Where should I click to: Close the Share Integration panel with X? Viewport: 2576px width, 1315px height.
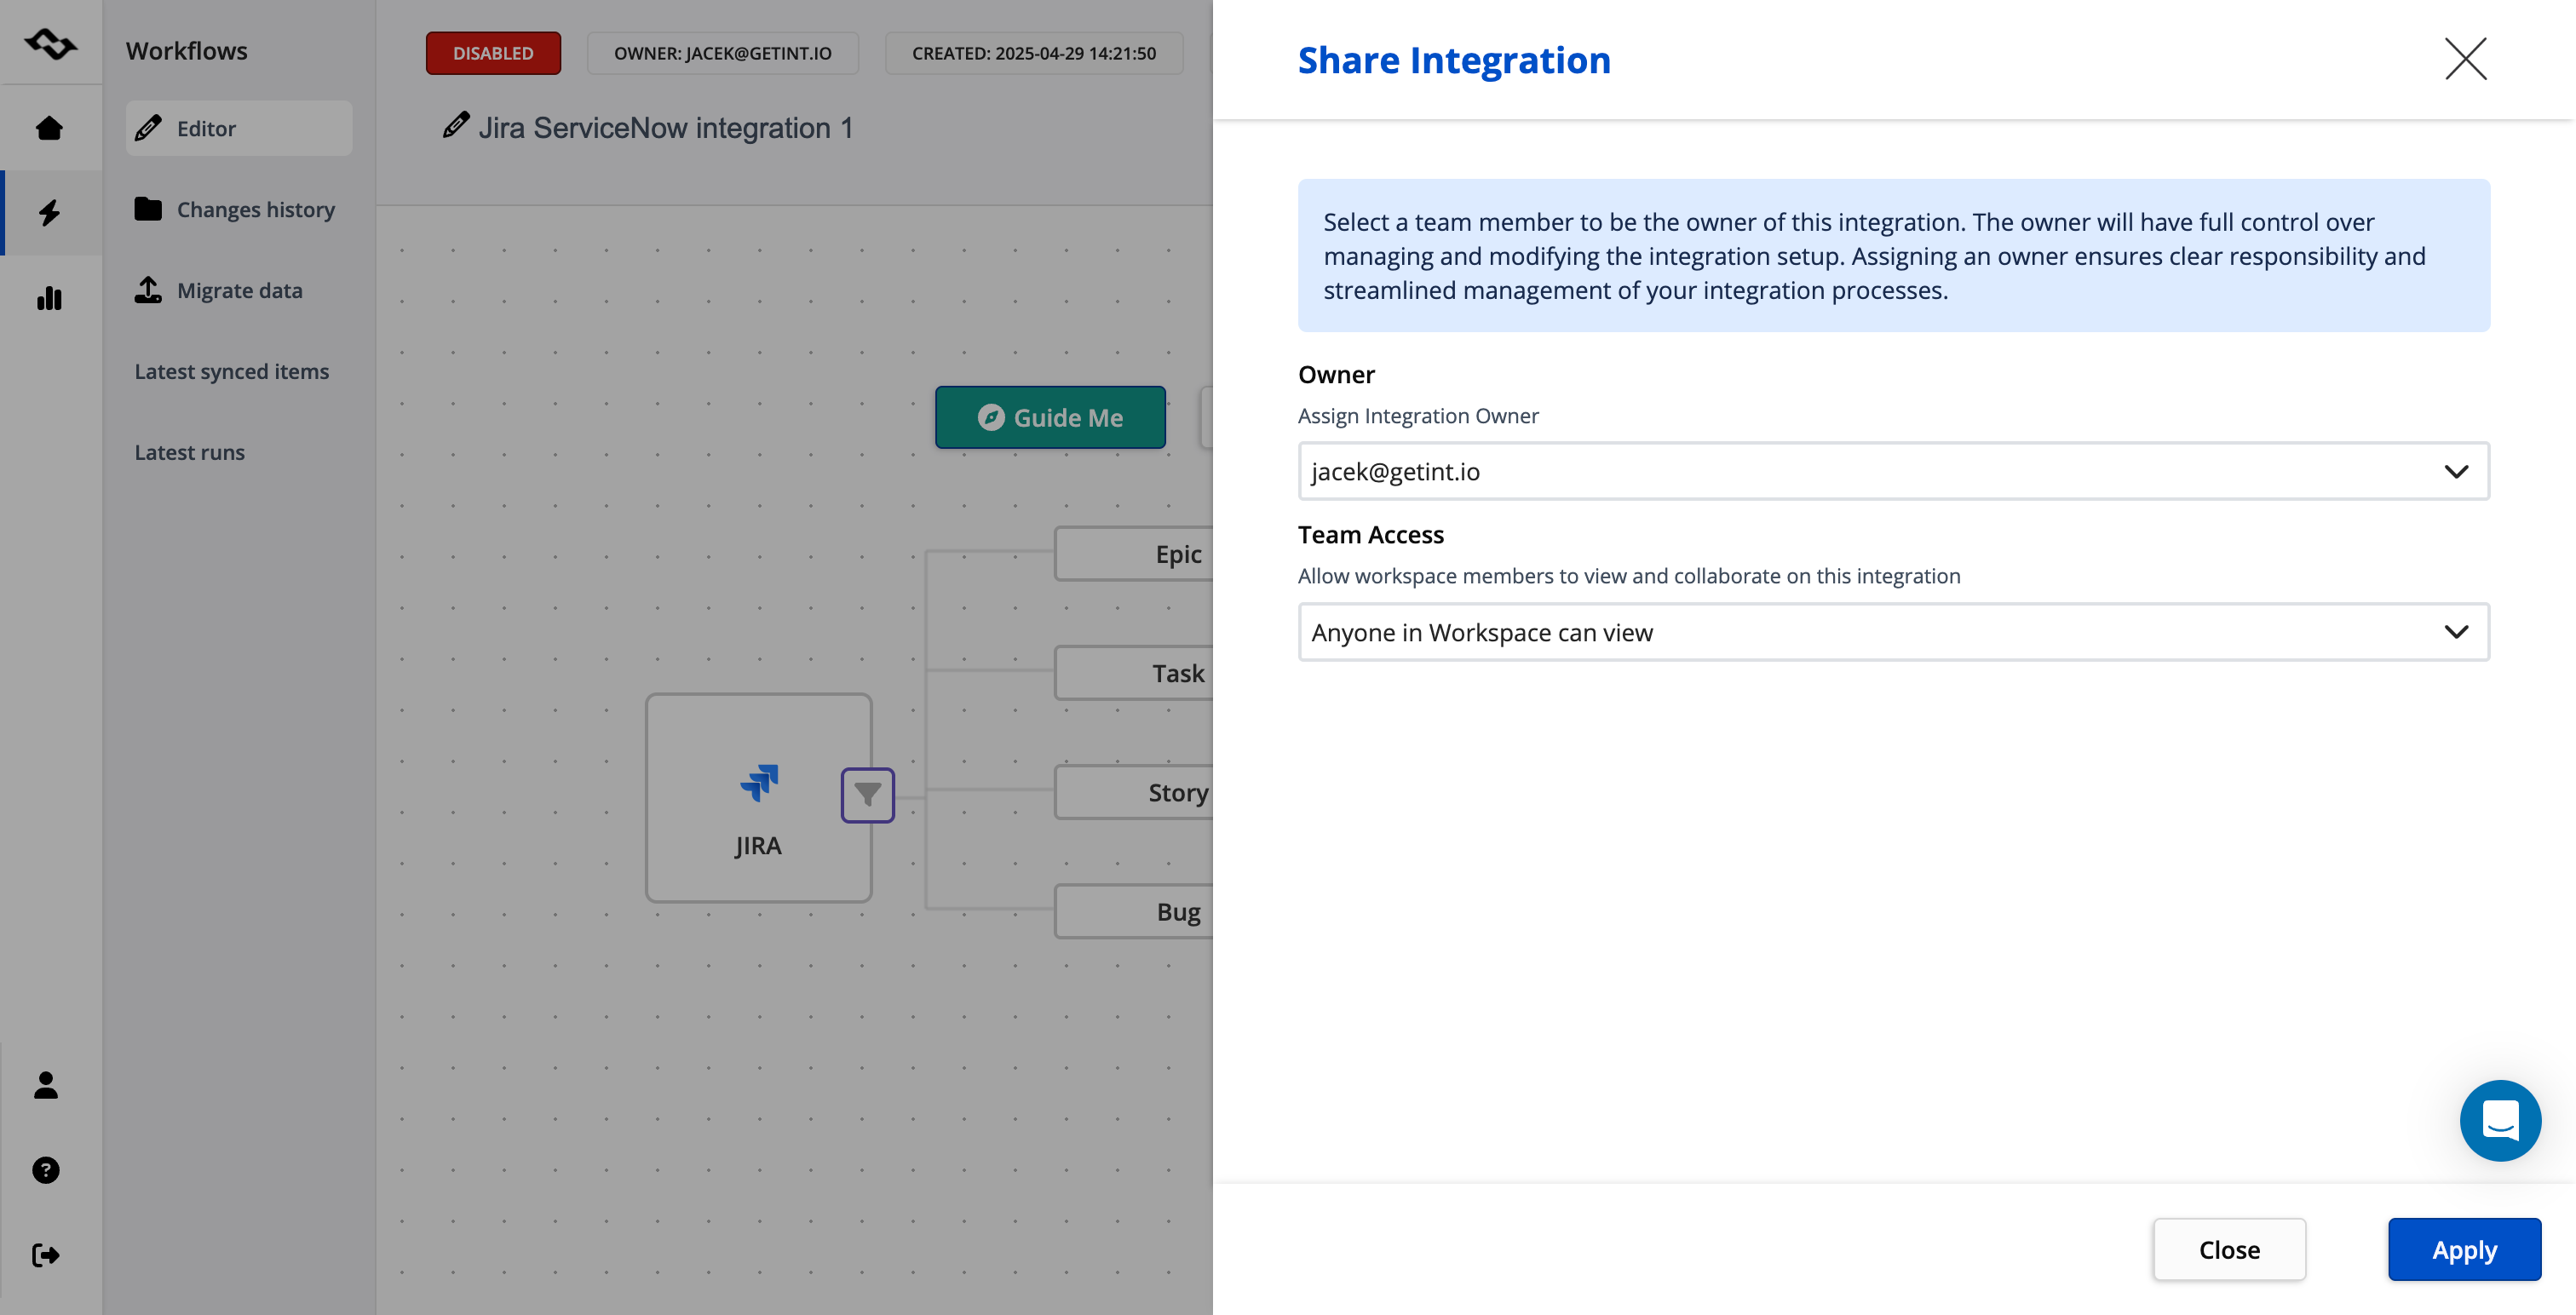2465,59
